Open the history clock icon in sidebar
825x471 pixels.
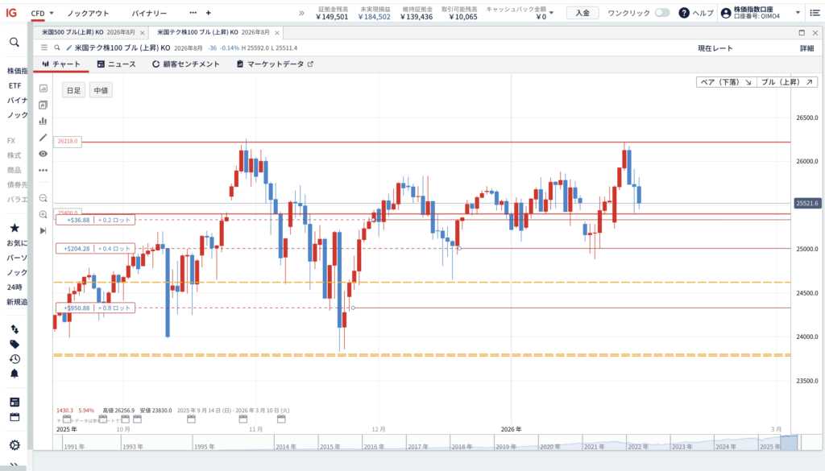point(15,359)
